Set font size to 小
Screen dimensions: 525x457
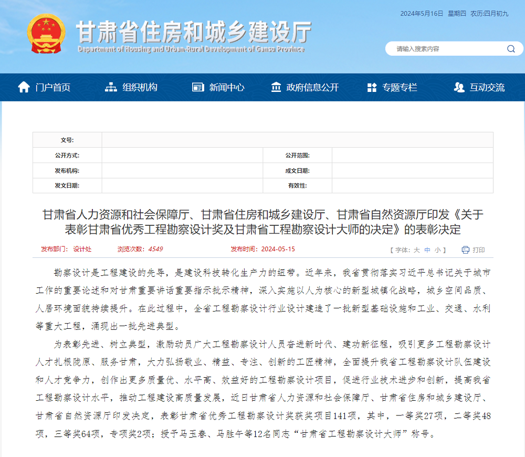click(x=438, y=250)
